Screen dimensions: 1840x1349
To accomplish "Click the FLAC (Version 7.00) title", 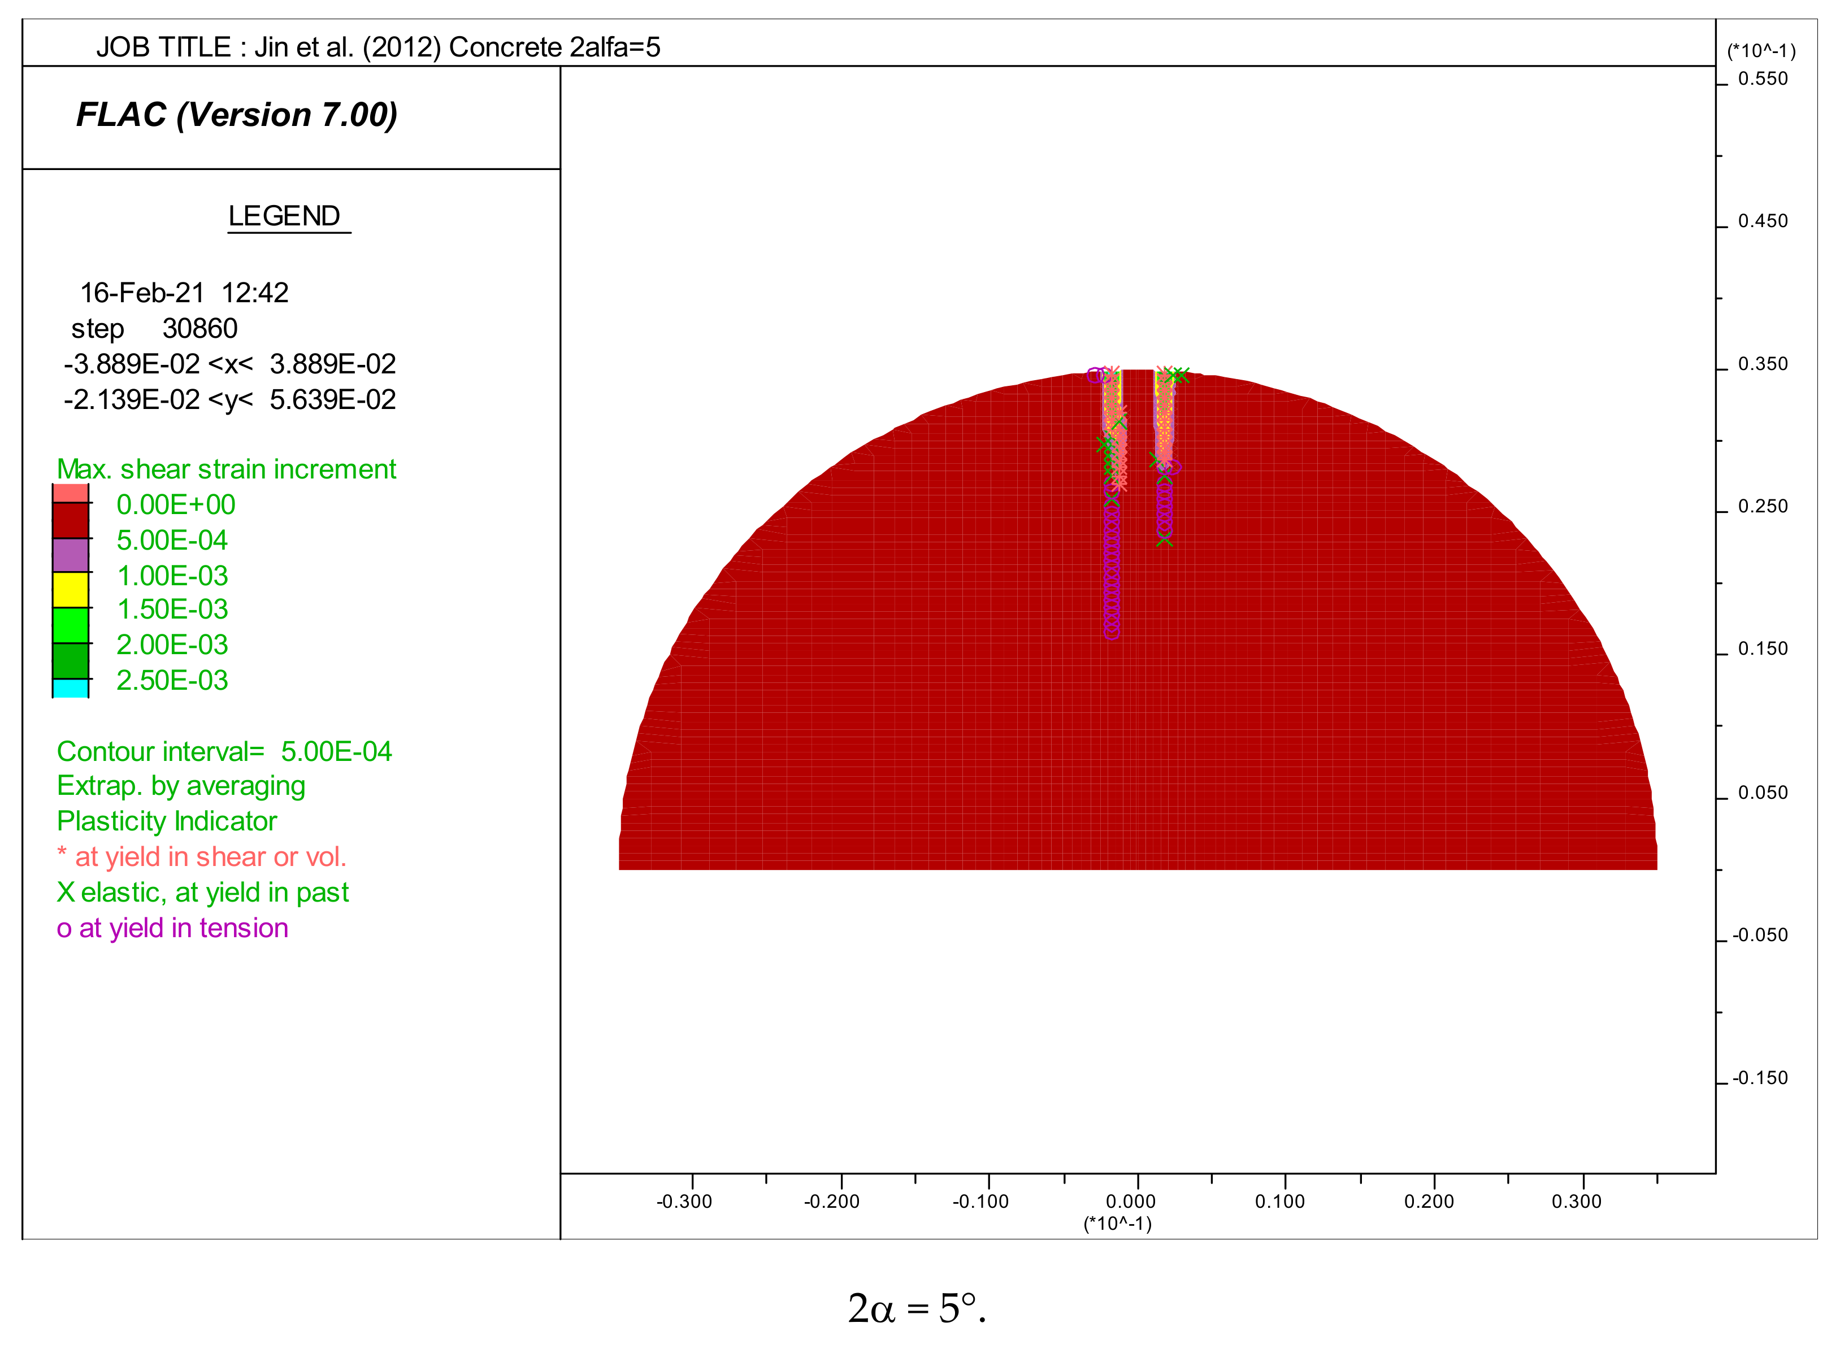I will click(x=237, y=115).
